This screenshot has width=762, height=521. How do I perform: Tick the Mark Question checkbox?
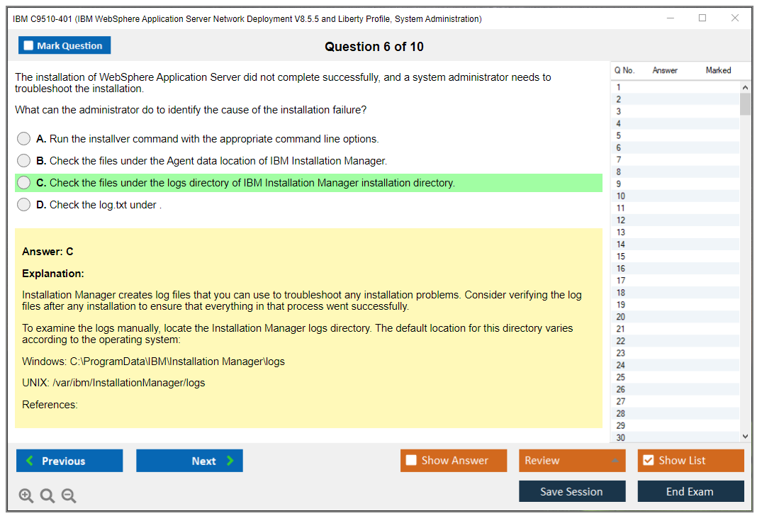29,46
